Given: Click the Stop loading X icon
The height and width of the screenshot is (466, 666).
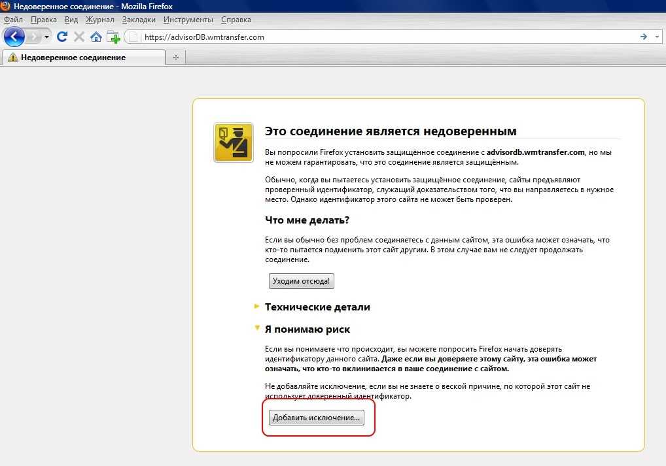Looking at the screenshot, I should [x=79, y=37].
